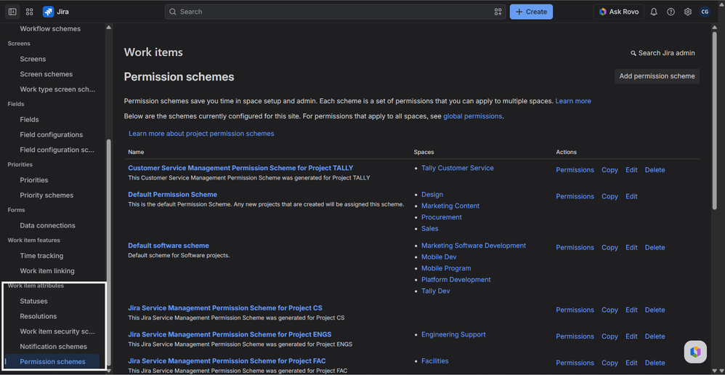Click the Jira logo icon
Image resolution: width=725 pixels, height=375 pixels.
click(48, 12)
